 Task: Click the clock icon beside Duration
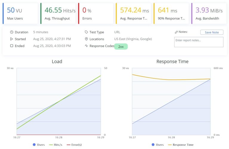coord(12,32)
